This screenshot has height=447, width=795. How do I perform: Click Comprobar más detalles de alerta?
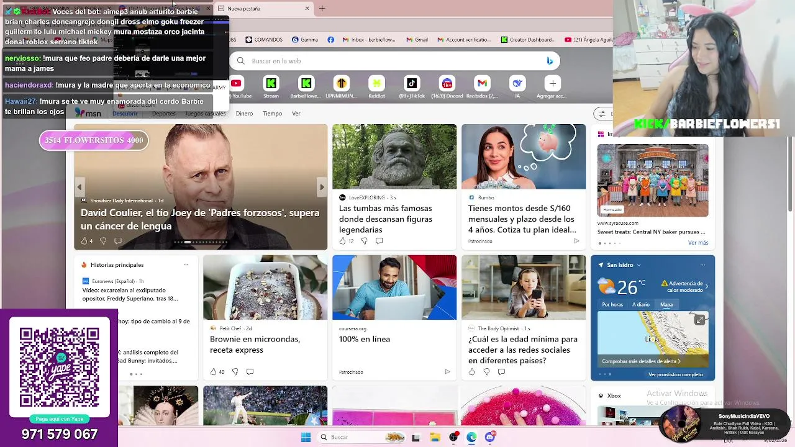click(641, 361)
